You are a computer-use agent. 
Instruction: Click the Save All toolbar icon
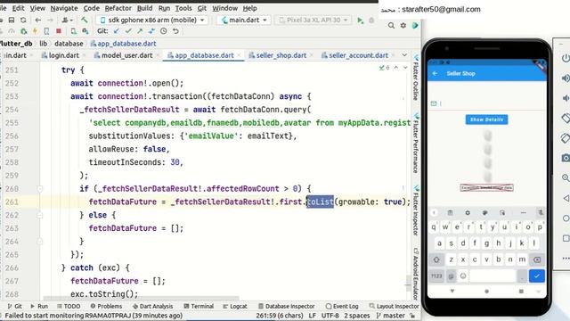[12, 20]
